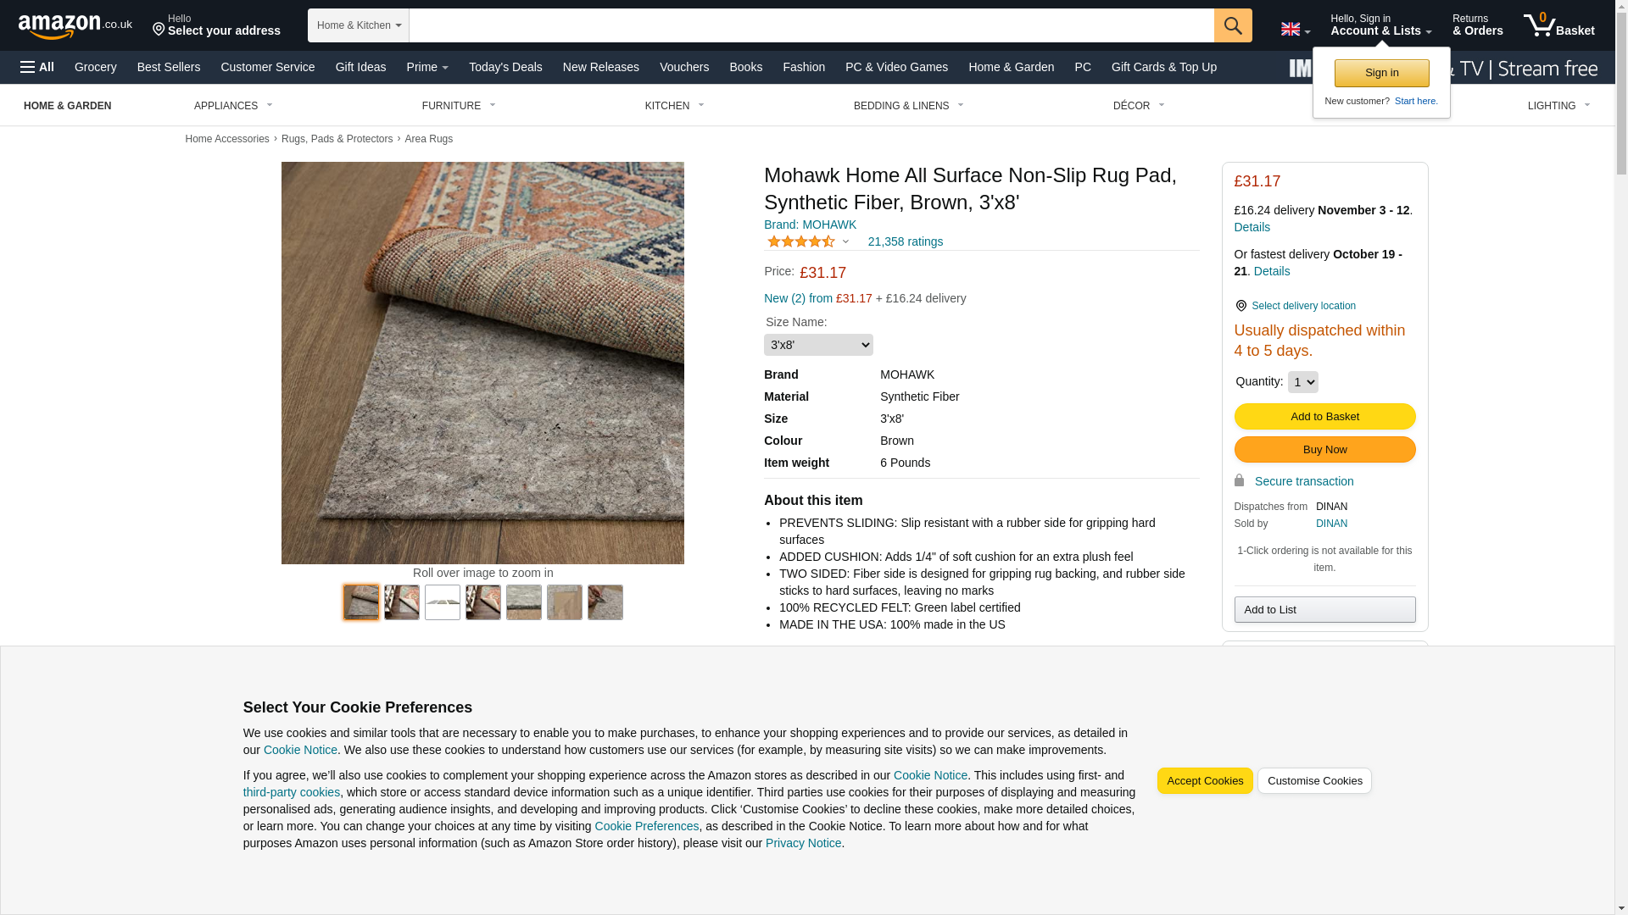Open the Size Name 3'x8' dropdown
The height and width of the screenshot is (915, 1628).
pos(817,345)
